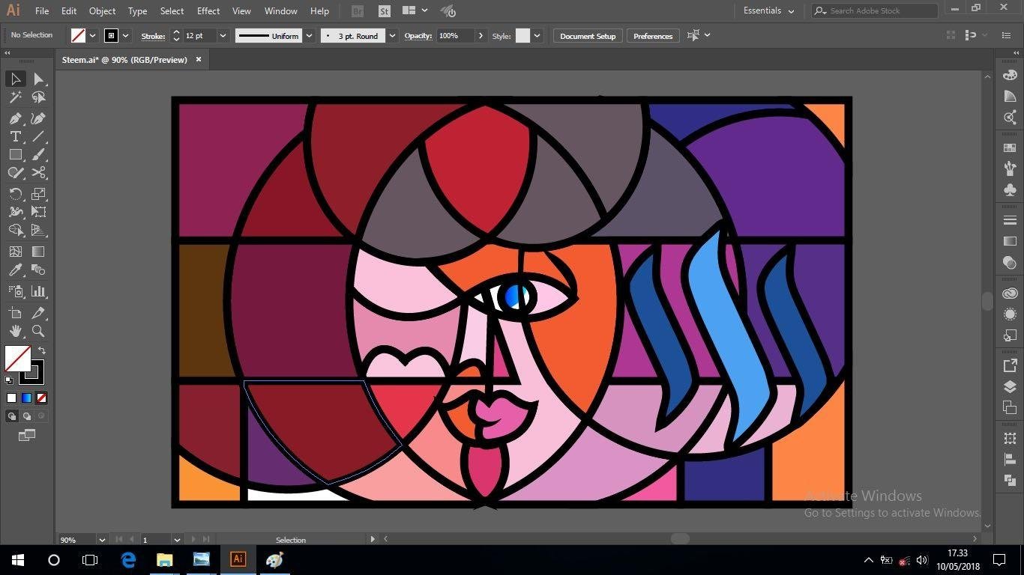
Task: Open the Libraries Creative Cloud icon
Action: (1010, 293)
